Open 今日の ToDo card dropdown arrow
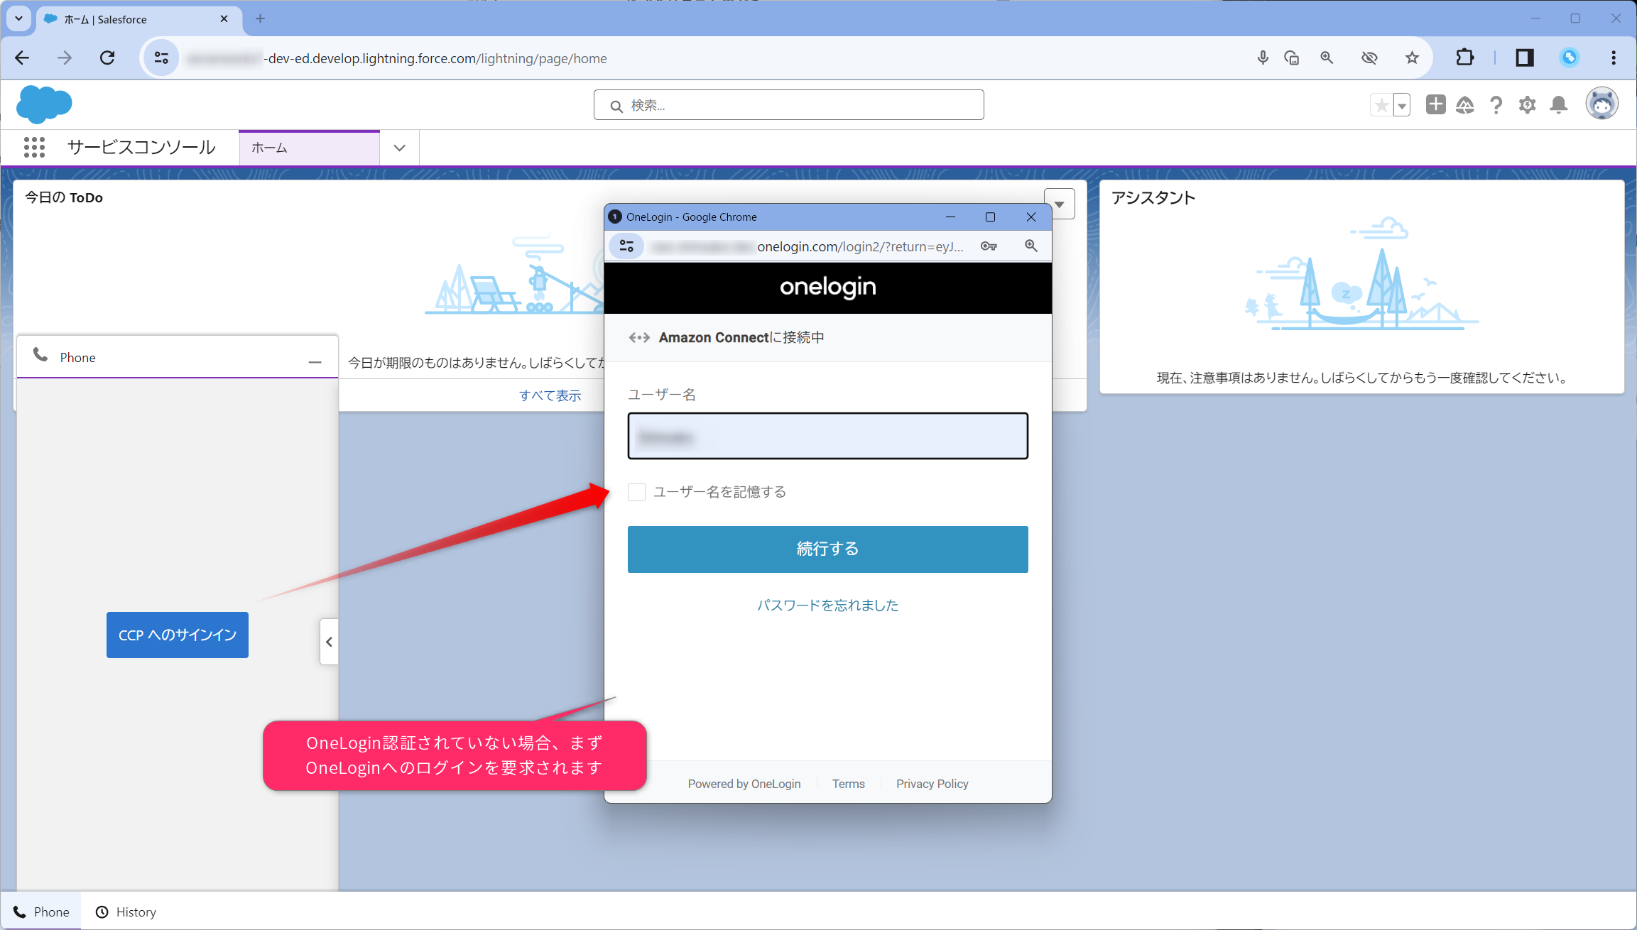The image size is (1637, 930). (x=1059, y=204)
